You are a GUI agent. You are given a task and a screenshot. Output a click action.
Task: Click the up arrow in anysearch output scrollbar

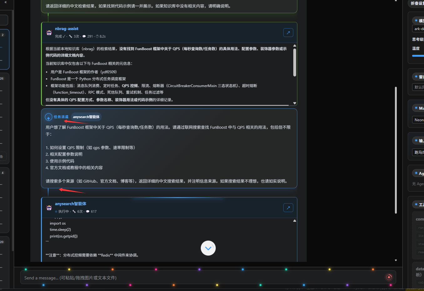(295, 221)
